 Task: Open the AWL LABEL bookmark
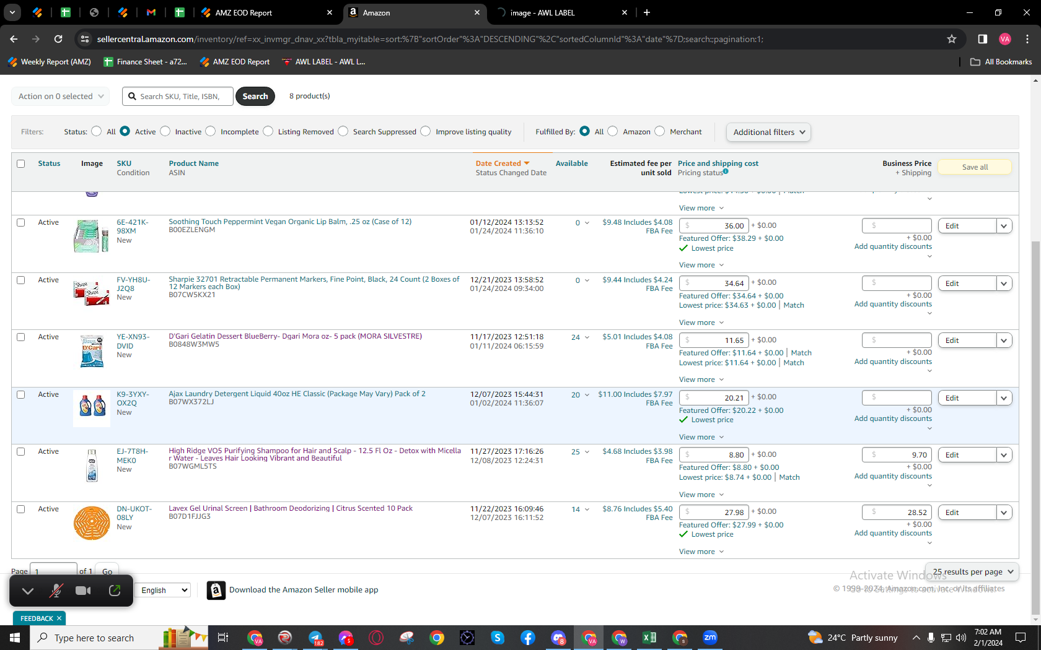pos(323,62)
